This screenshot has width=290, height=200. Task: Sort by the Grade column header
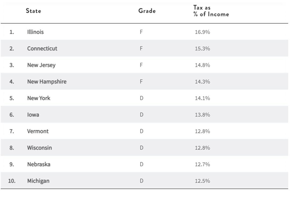pyautogui.click(x=147, y=11)
